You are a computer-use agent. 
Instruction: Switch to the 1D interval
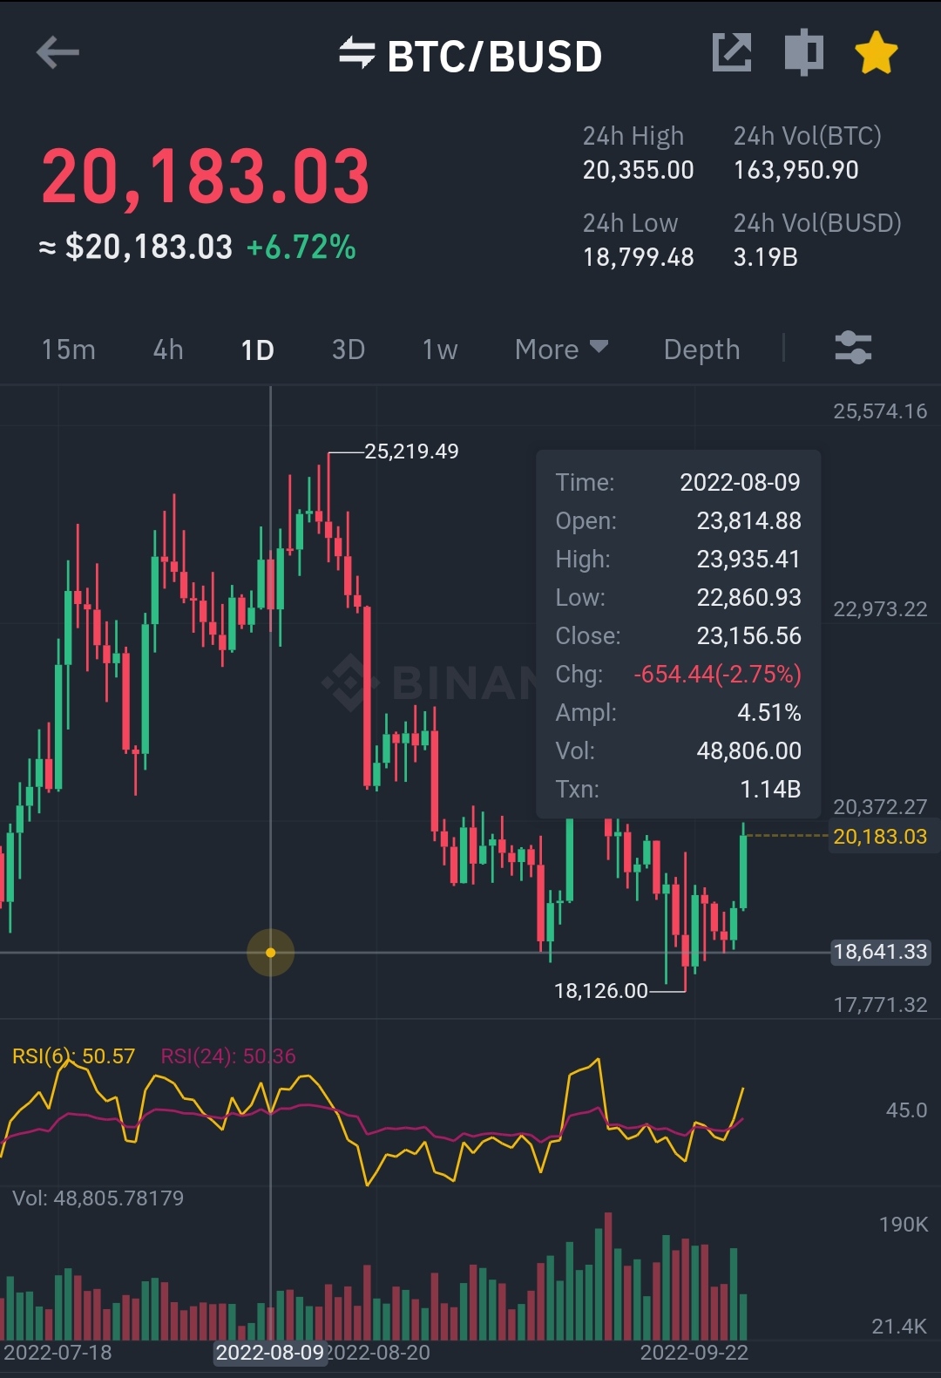point(257,350)
